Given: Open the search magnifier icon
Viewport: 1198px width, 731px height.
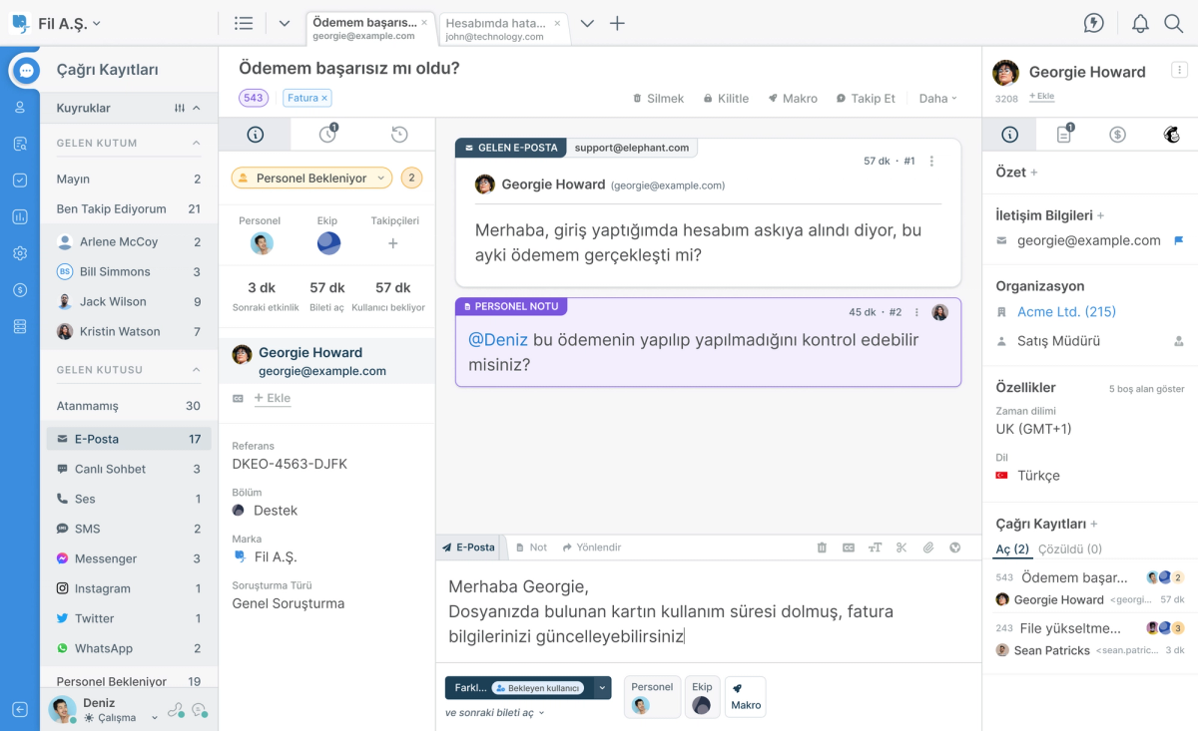Looking at the screenshot, I should tap(1174, 23).
